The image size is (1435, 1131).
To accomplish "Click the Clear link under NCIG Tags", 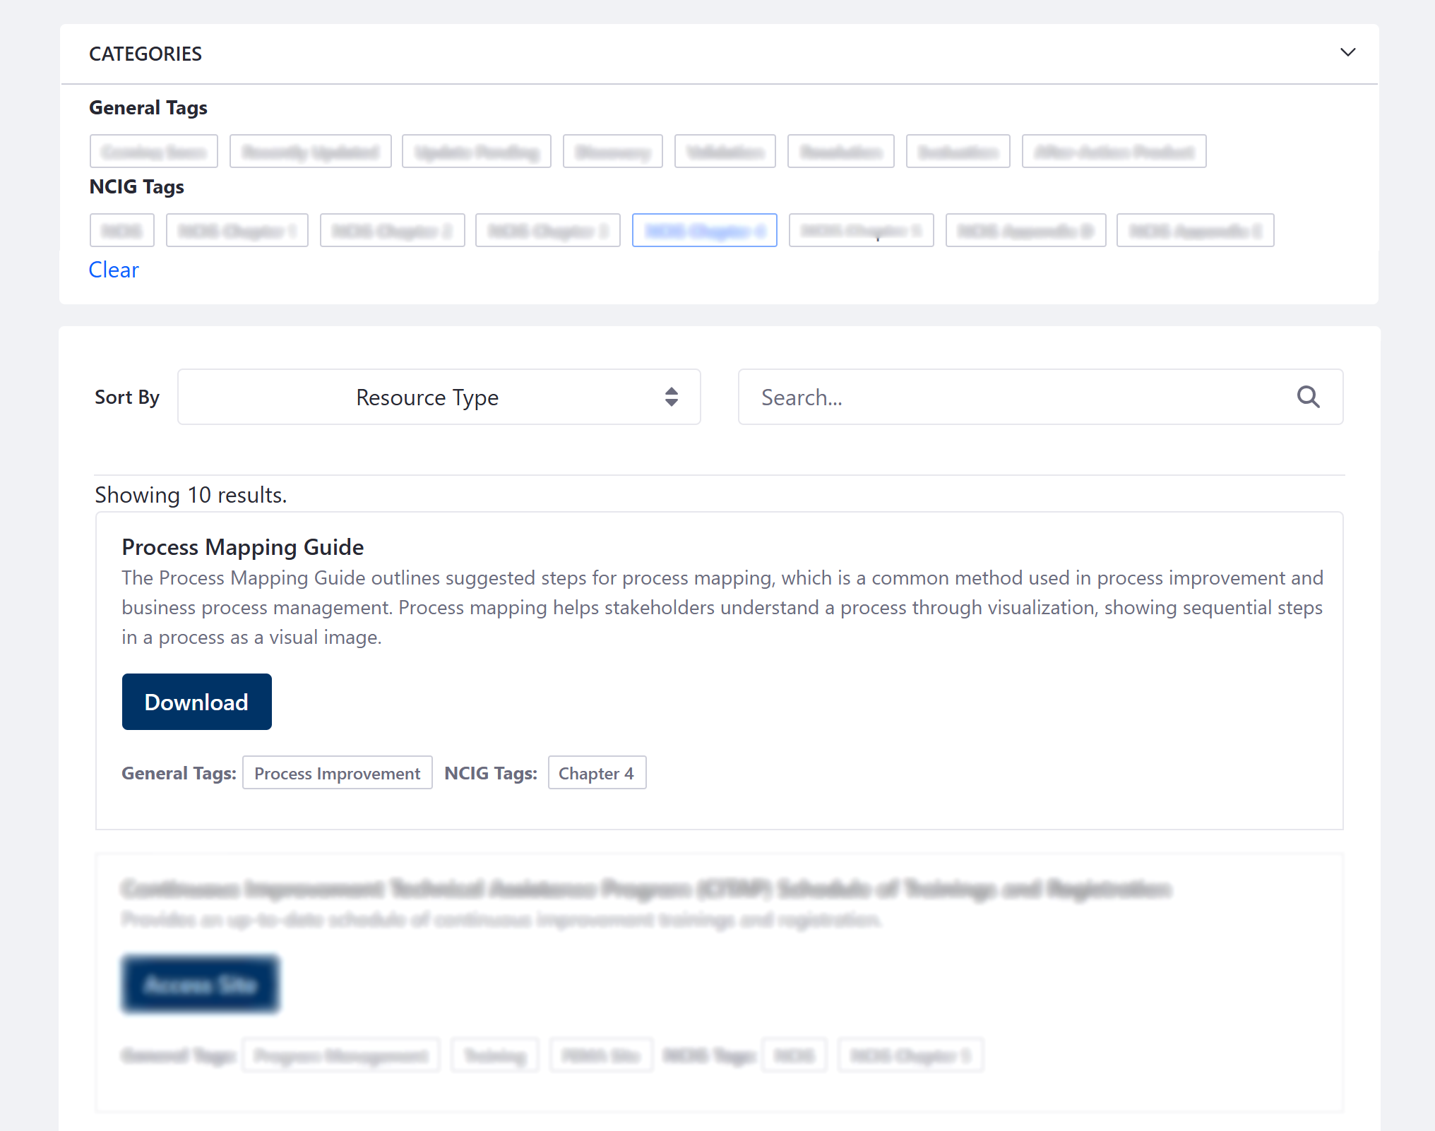I will [x=114, y=270].
